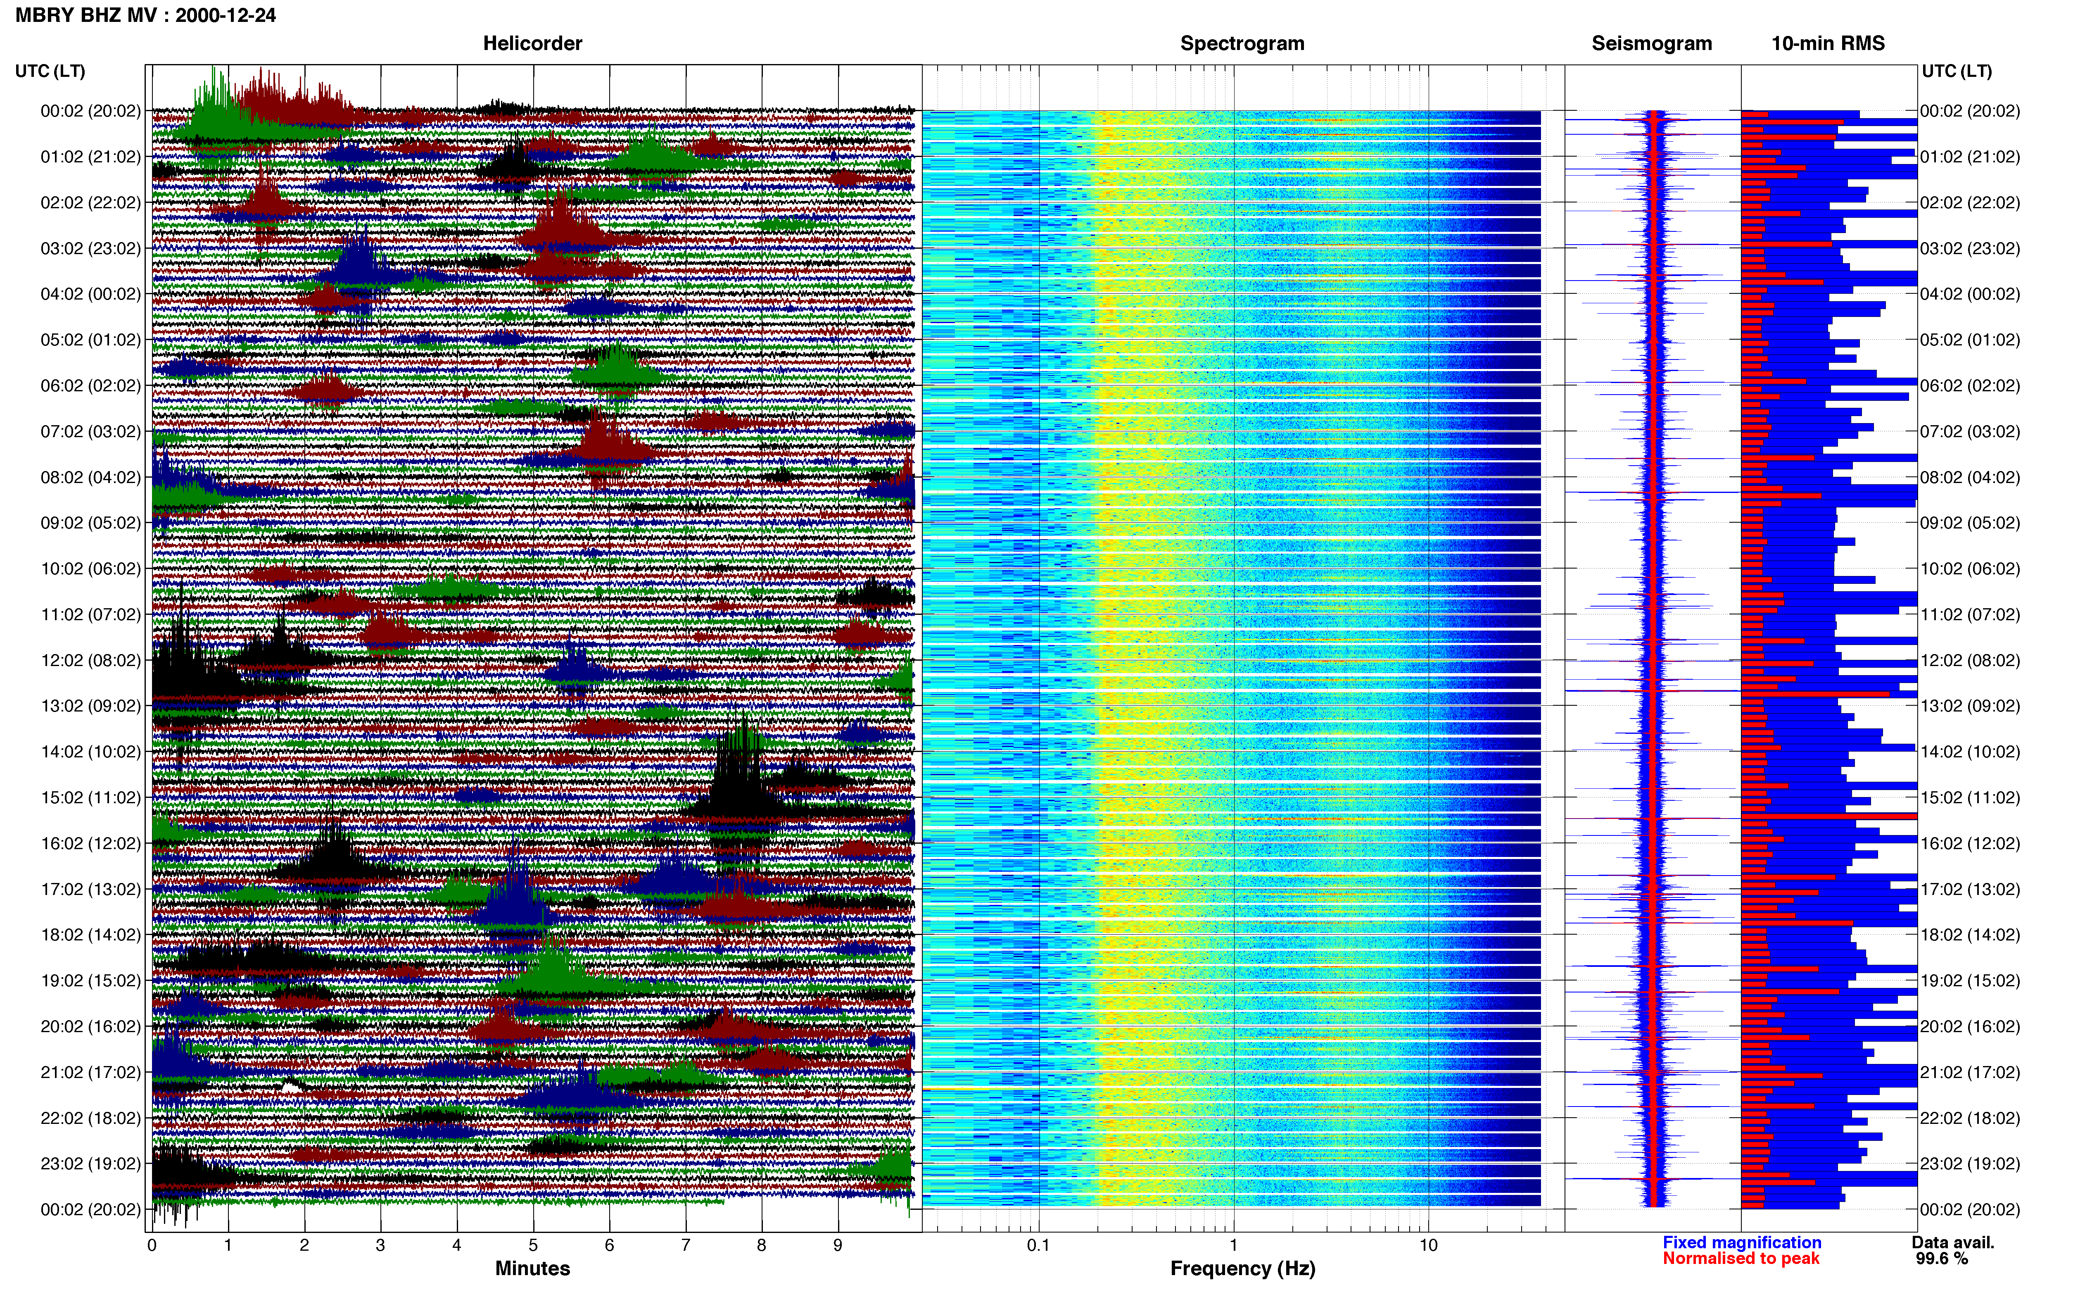Click the helicorder minutes tick '9'
Image resolution: width=2073 pixels, height=1297 pixels.
point(838,1245)
